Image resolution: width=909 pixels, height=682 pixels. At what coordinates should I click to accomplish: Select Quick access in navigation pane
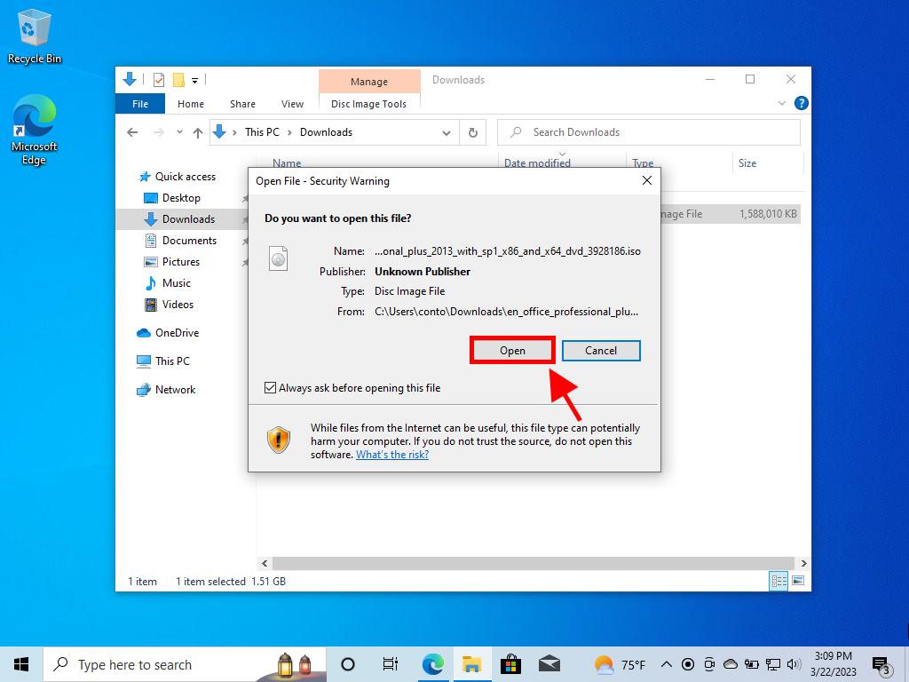point(186,177)
